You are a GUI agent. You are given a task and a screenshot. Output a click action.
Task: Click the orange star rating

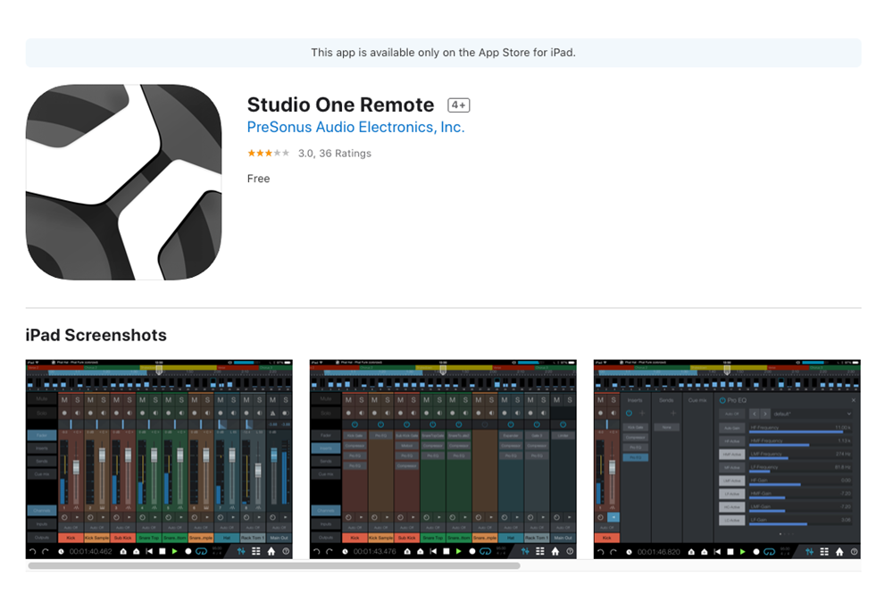(x=269, y=154)
